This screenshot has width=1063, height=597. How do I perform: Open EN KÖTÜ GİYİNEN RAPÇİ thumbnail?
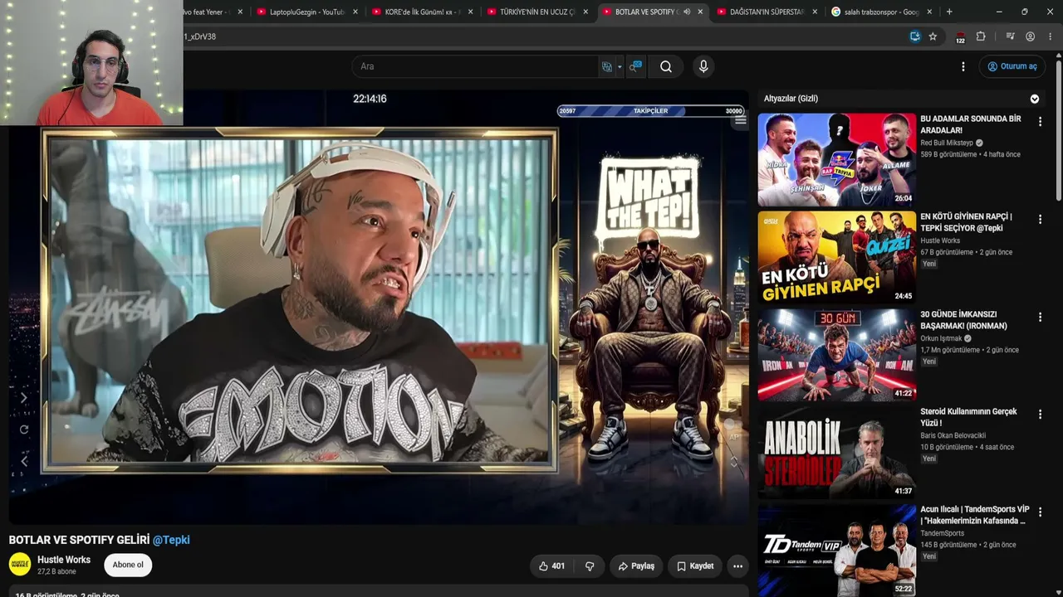[837, 257]
